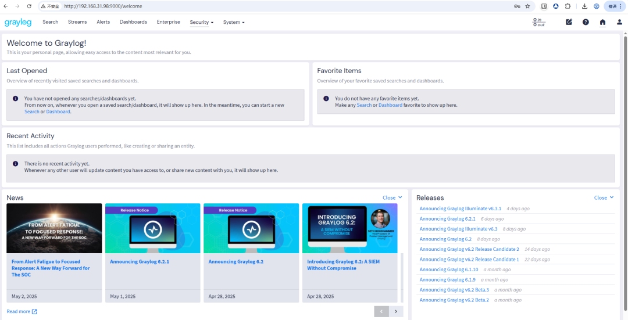Click the Search link in Favorite Items

tap(364, 105)
